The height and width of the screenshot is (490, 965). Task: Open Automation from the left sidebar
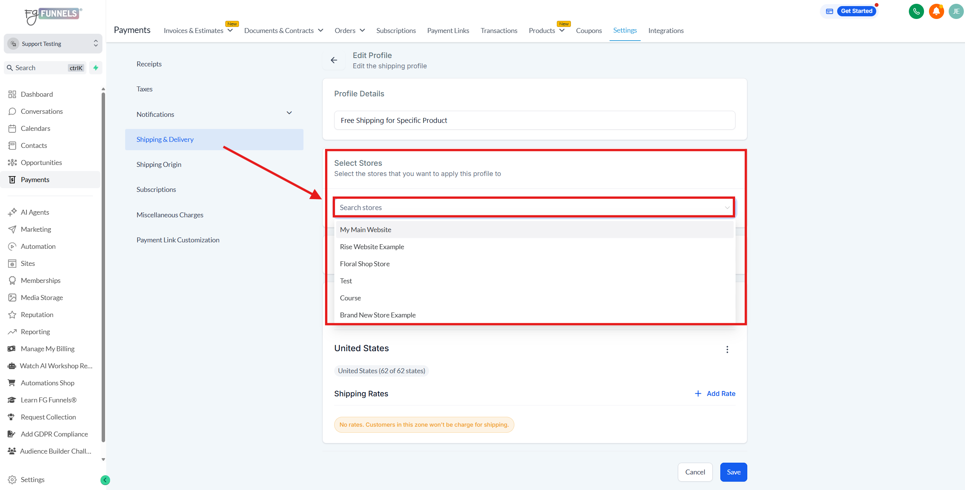point(38,246)
